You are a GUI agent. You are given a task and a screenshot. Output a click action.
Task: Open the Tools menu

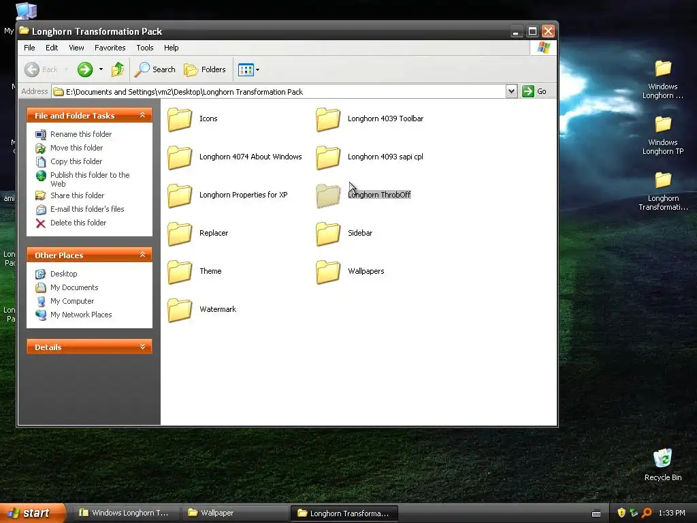pyautogui.click(x=145, y=48)
